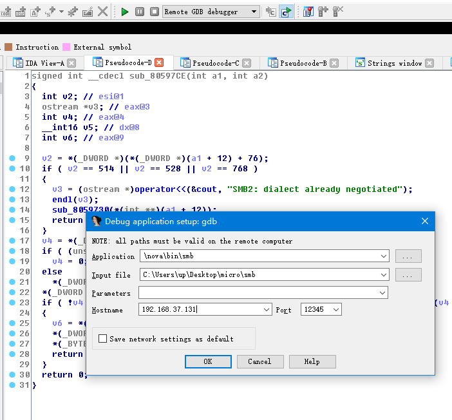Open the Remote GDB debugger dropdown
The width and height of the screenshot is (452, 420).
pyautogui.click(x=254, y=12)
